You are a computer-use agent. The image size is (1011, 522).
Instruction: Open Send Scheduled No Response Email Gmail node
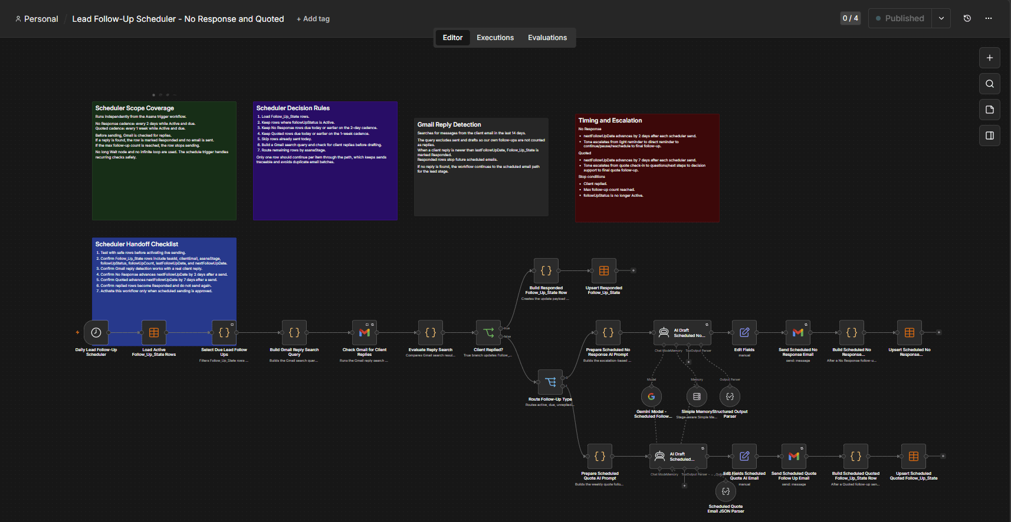pos(798,333)
